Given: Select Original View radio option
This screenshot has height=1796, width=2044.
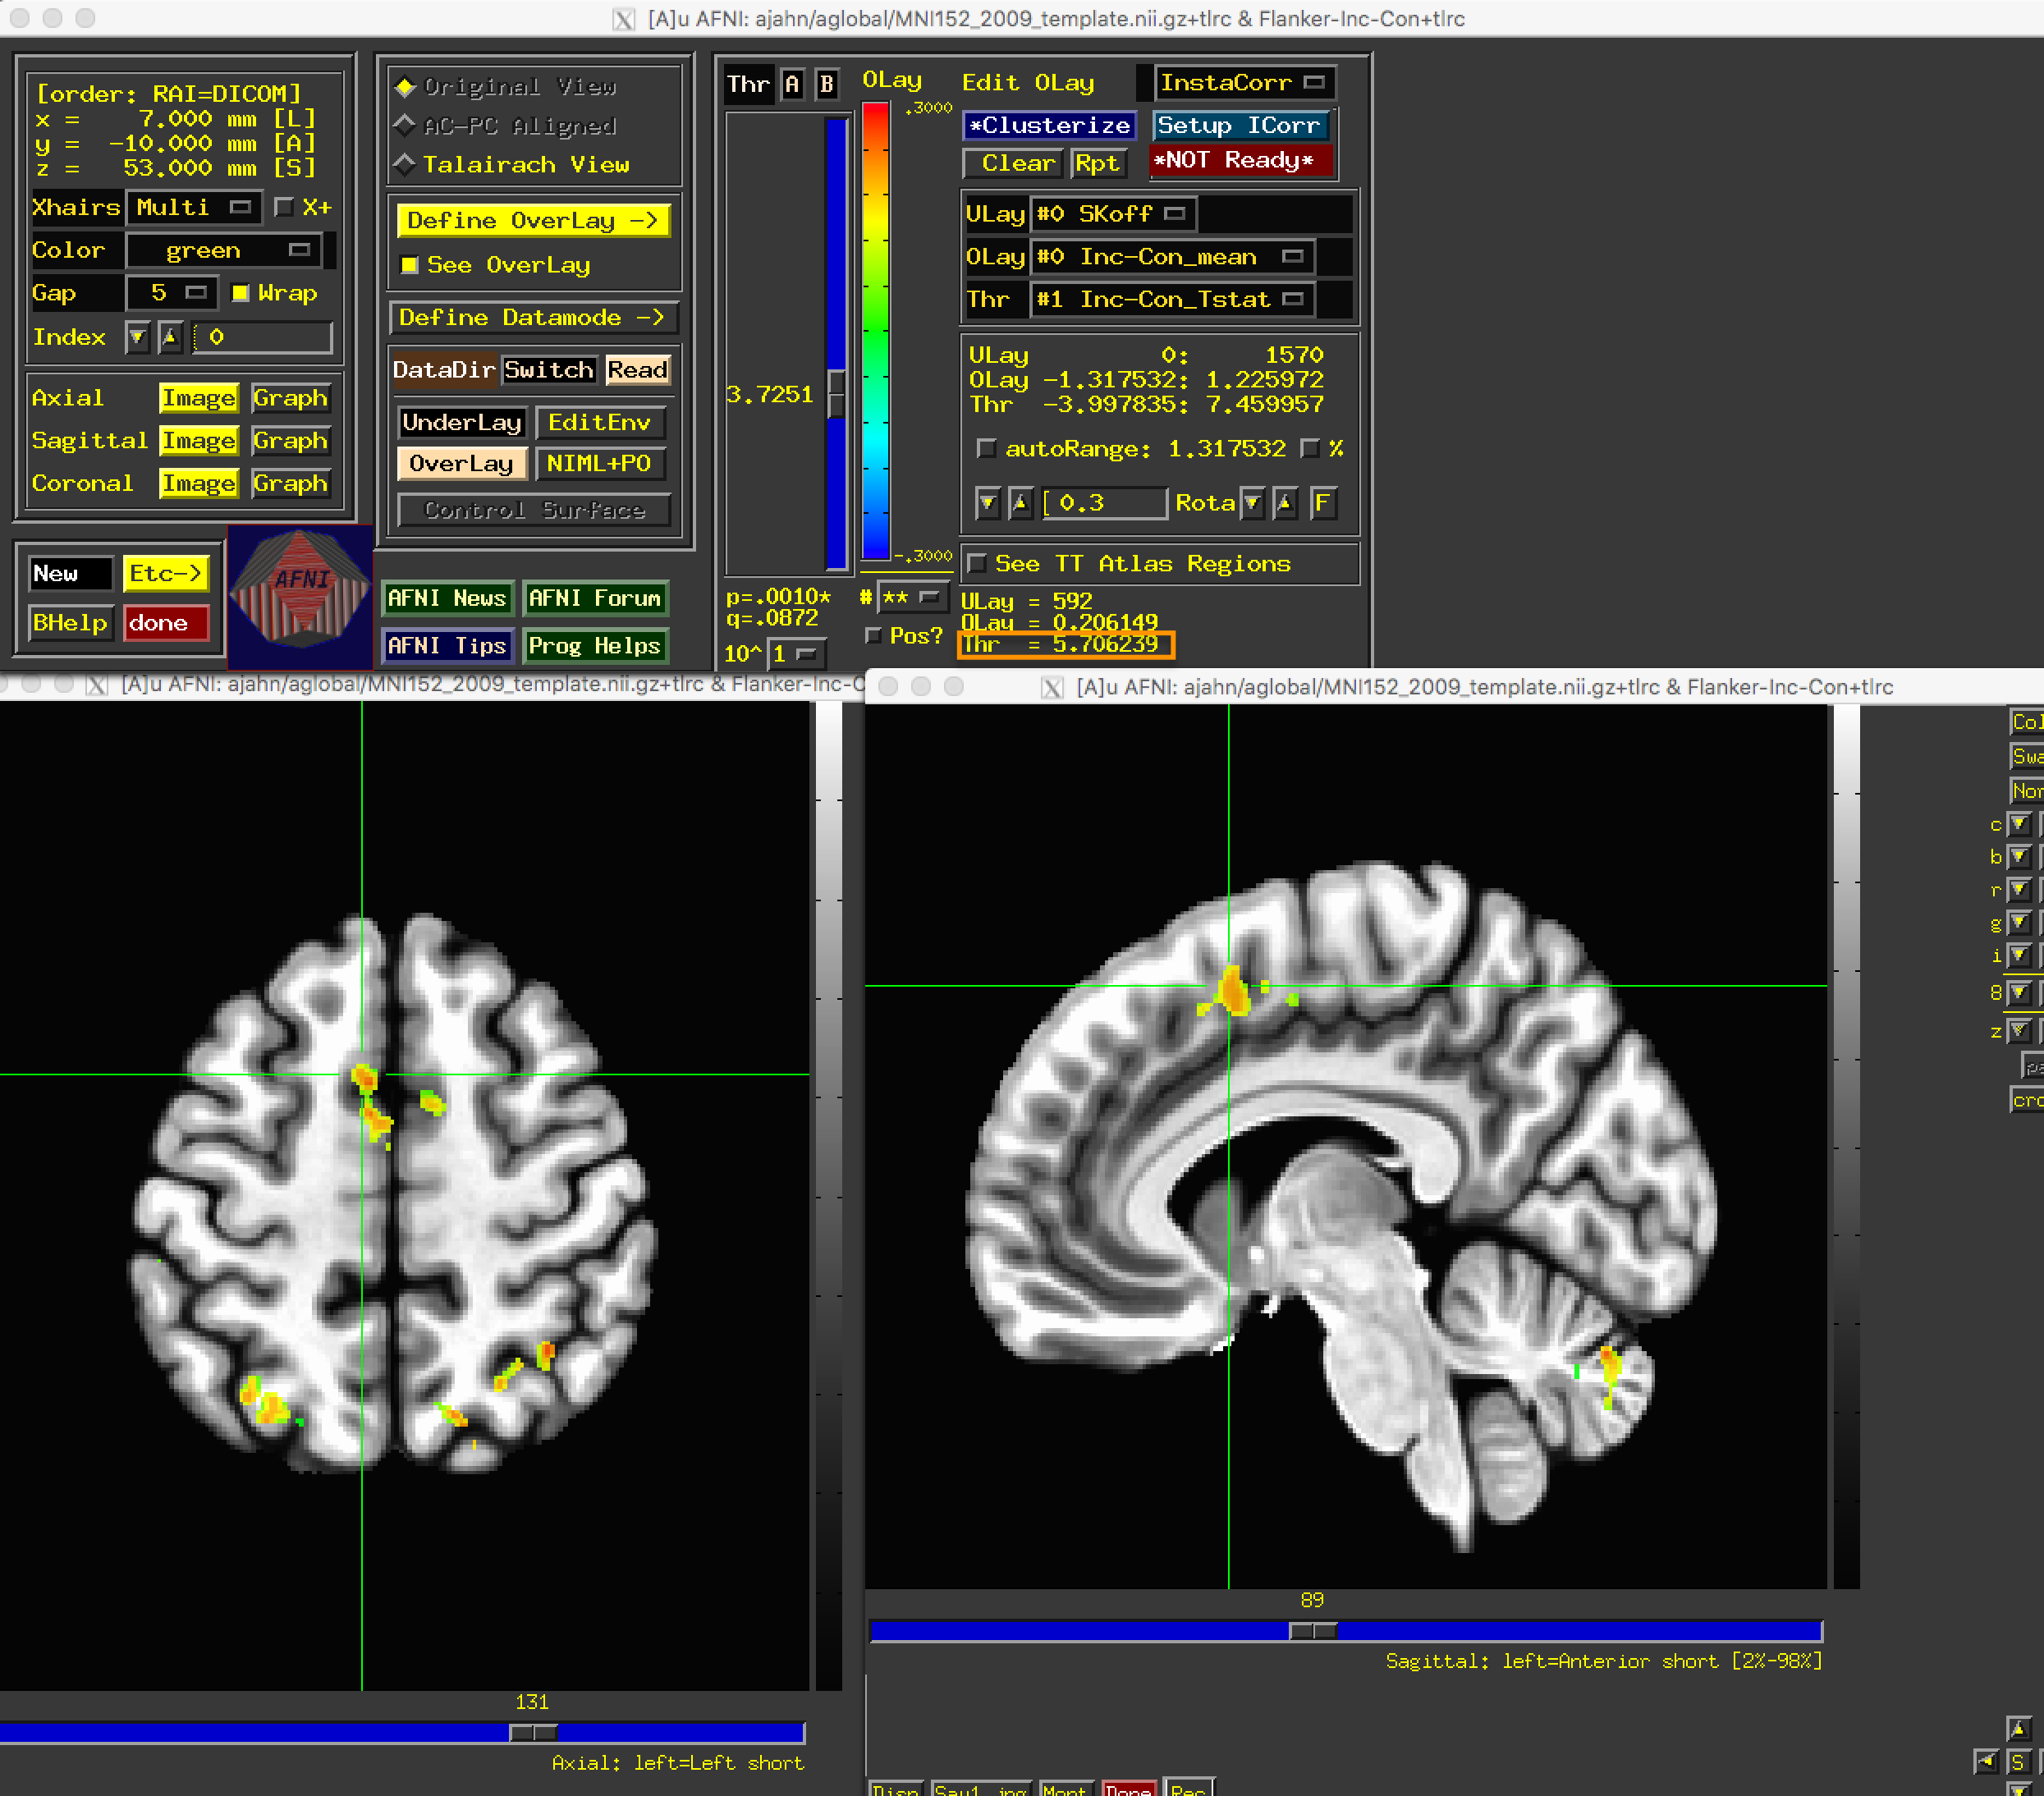Looking at the screenshot, I should [x=506, y=87].
